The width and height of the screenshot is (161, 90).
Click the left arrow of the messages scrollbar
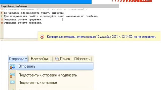pyautogui.click(x=2, y=40)
